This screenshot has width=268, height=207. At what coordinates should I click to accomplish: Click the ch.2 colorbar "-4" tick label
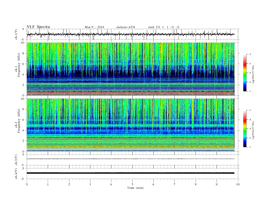tap(250, 119)
